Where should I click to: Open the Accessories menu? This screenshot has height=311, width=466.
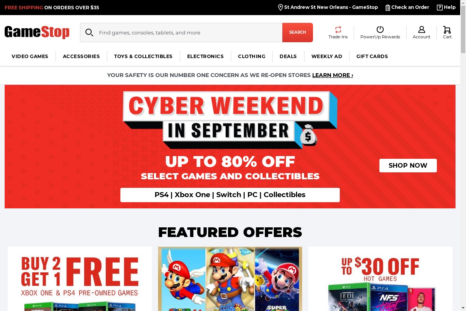click(81, 56)
